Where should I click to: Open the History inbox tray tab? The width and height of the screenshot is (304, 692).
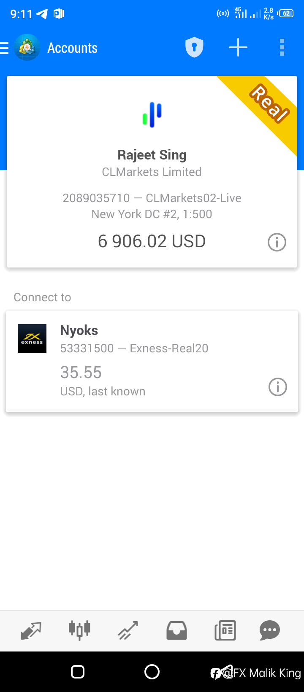point(176,630)
